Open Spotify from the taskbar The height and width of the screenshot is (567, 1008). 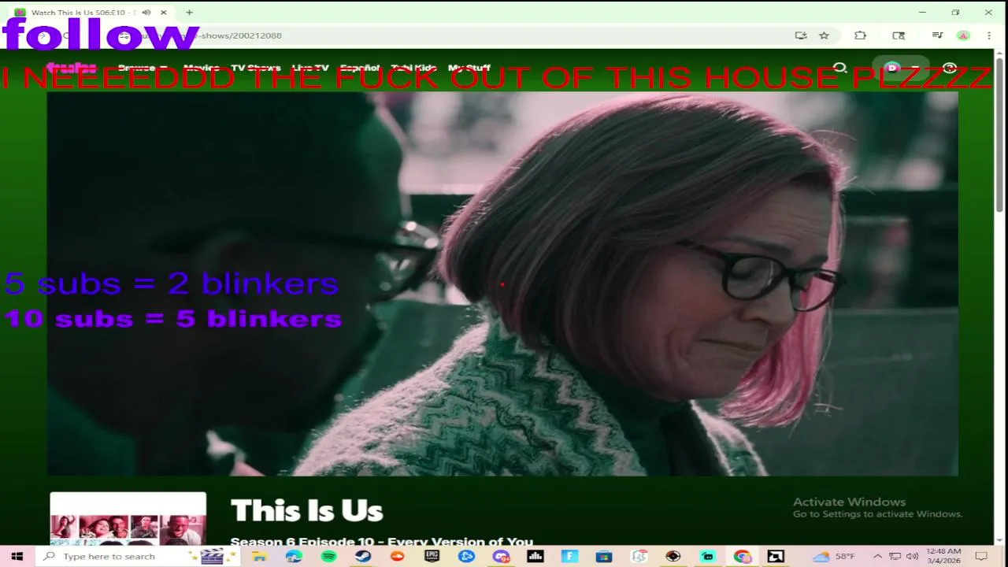(328, 556)
